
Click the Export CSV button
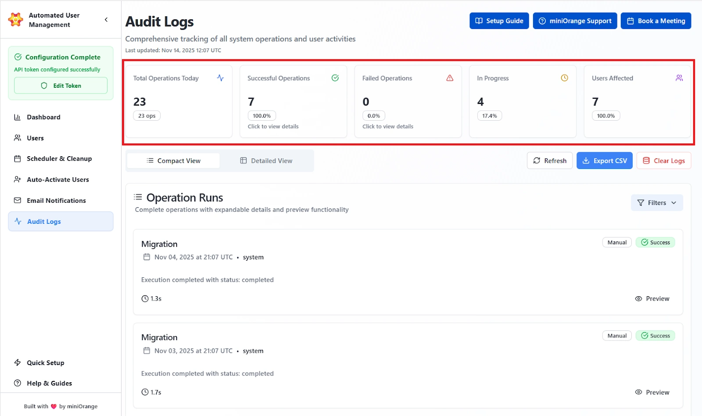click(604, 161)
